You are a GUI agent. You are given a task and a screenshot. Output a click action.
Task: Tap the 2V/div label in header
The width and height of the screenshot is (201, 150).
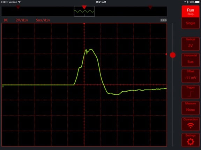pyautogui.click(x=22, y=20)
